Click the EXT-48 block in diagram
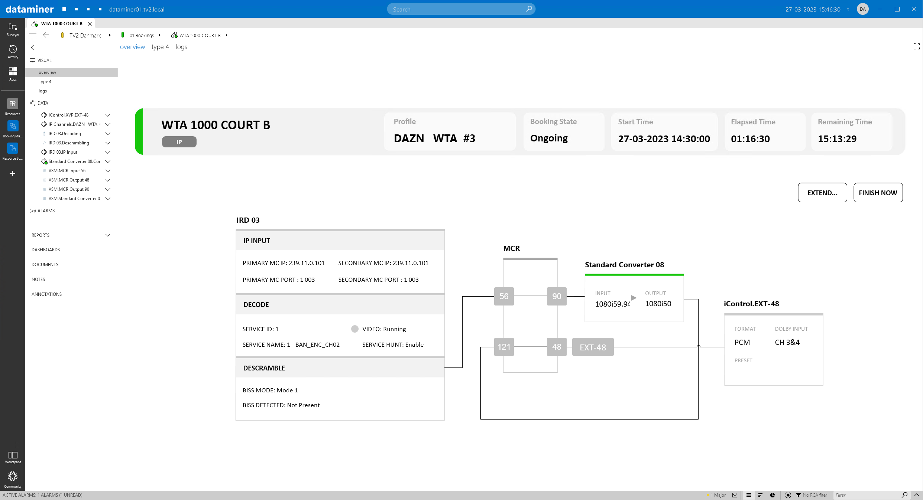The width and height of the screenshot is (923, 500). (x=593, y=347)
